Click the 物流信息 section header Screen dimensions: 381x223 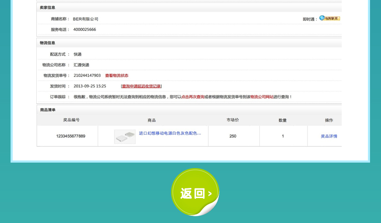(x=47, y=43)
